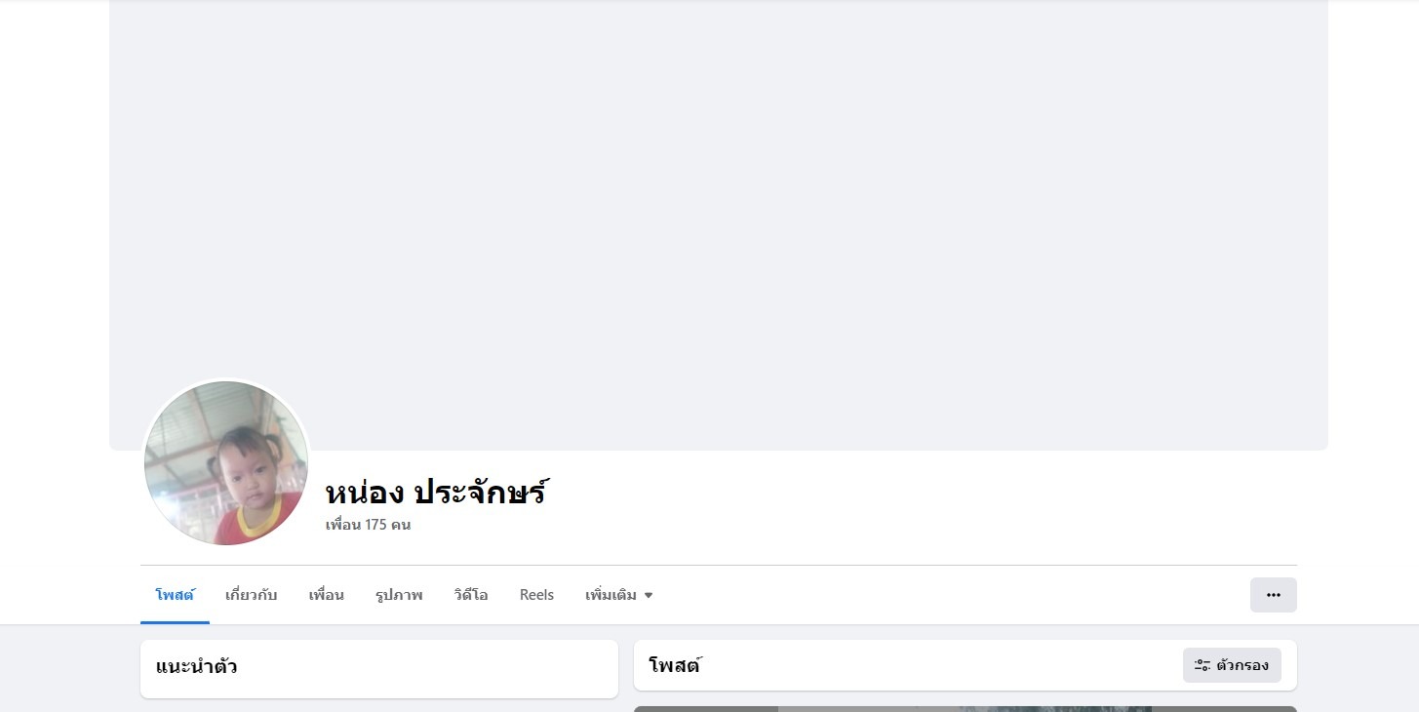This screenshot has width=1419, height=712.
Task: Go to the รูปภาพ tab
Action: tap(399, 595)
